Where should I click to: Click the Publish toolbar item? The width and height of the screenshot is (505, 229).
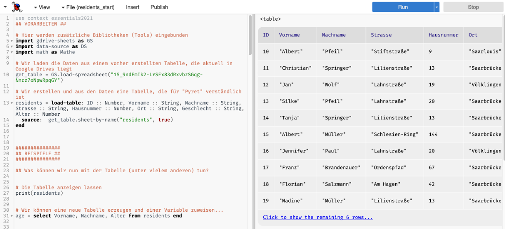pyautogui.click(x=159, y=7)
